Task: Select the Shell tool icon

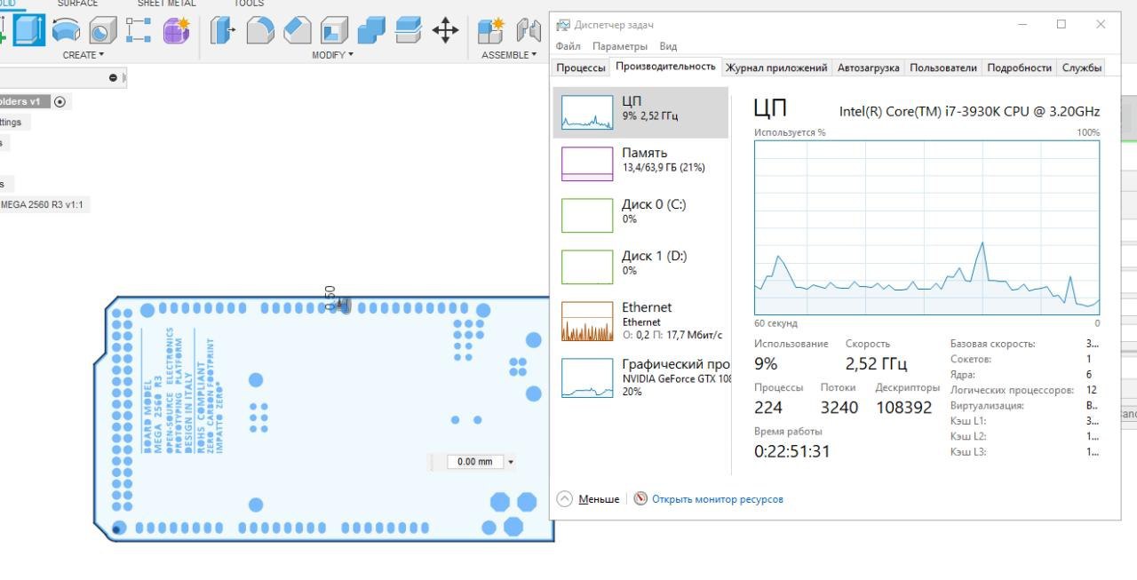Action: pos(334,31)
